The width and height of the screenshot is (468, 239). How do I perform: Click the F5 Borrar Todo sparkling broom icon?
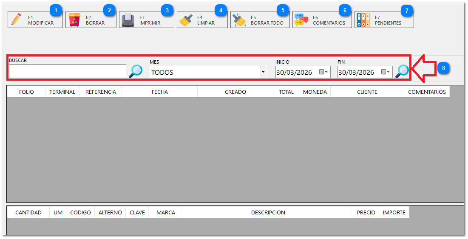pyautogui.click(x=239, y=20)
